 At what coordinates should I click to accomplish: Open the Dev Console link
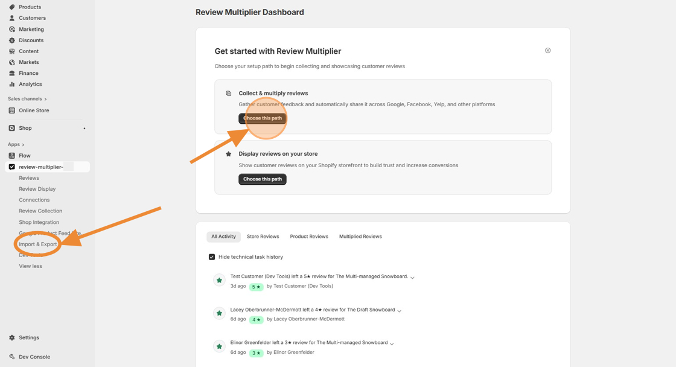click(x=34, y=357)
